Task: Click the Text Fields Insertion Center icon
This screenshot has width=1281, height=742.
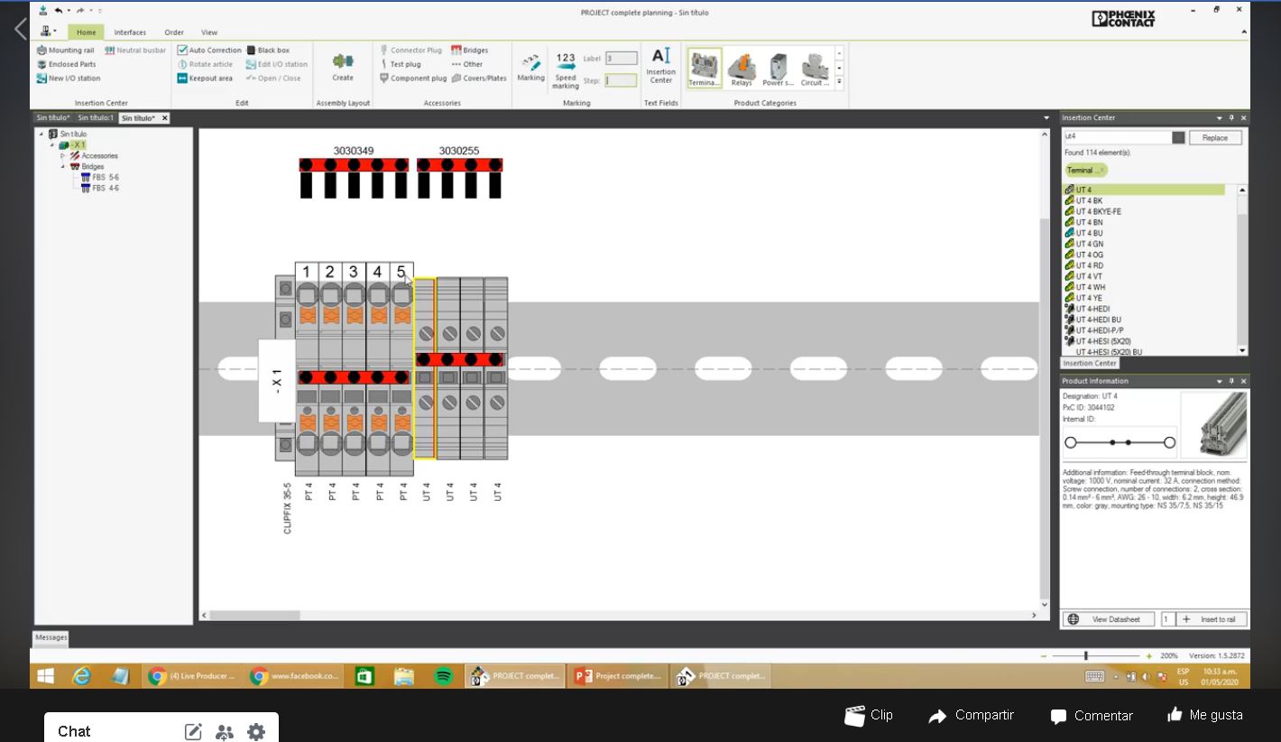Action: pos(660,66)
